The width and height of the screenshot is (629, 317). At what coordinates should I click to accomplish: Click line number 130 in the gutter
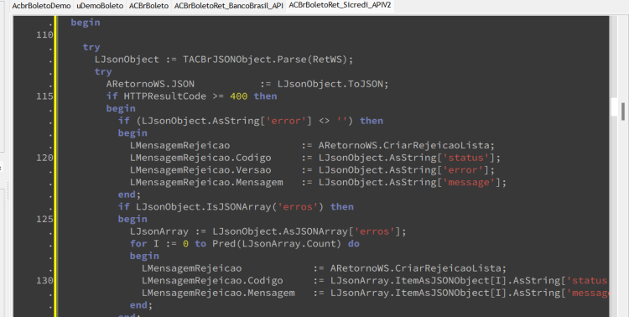pos(44,280)
